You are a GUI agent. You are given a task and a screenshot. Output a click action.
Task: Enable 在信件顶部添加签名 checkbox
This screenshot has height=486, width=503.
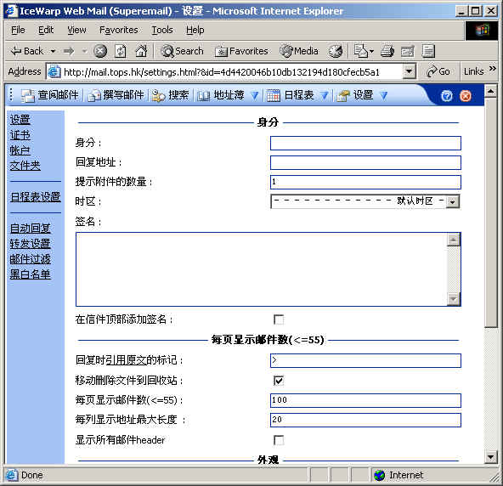click(279, 319)
